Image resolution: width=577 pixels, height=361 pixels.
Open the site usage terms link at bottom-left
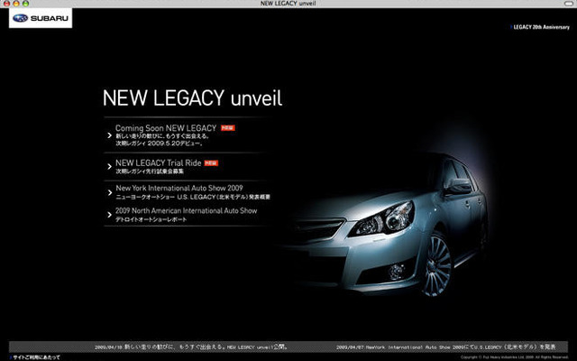tap(36, 357)
